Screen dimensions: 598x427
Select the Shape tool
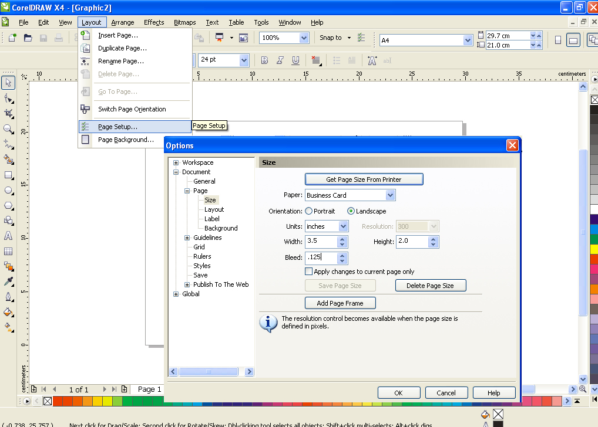point(8,99)
